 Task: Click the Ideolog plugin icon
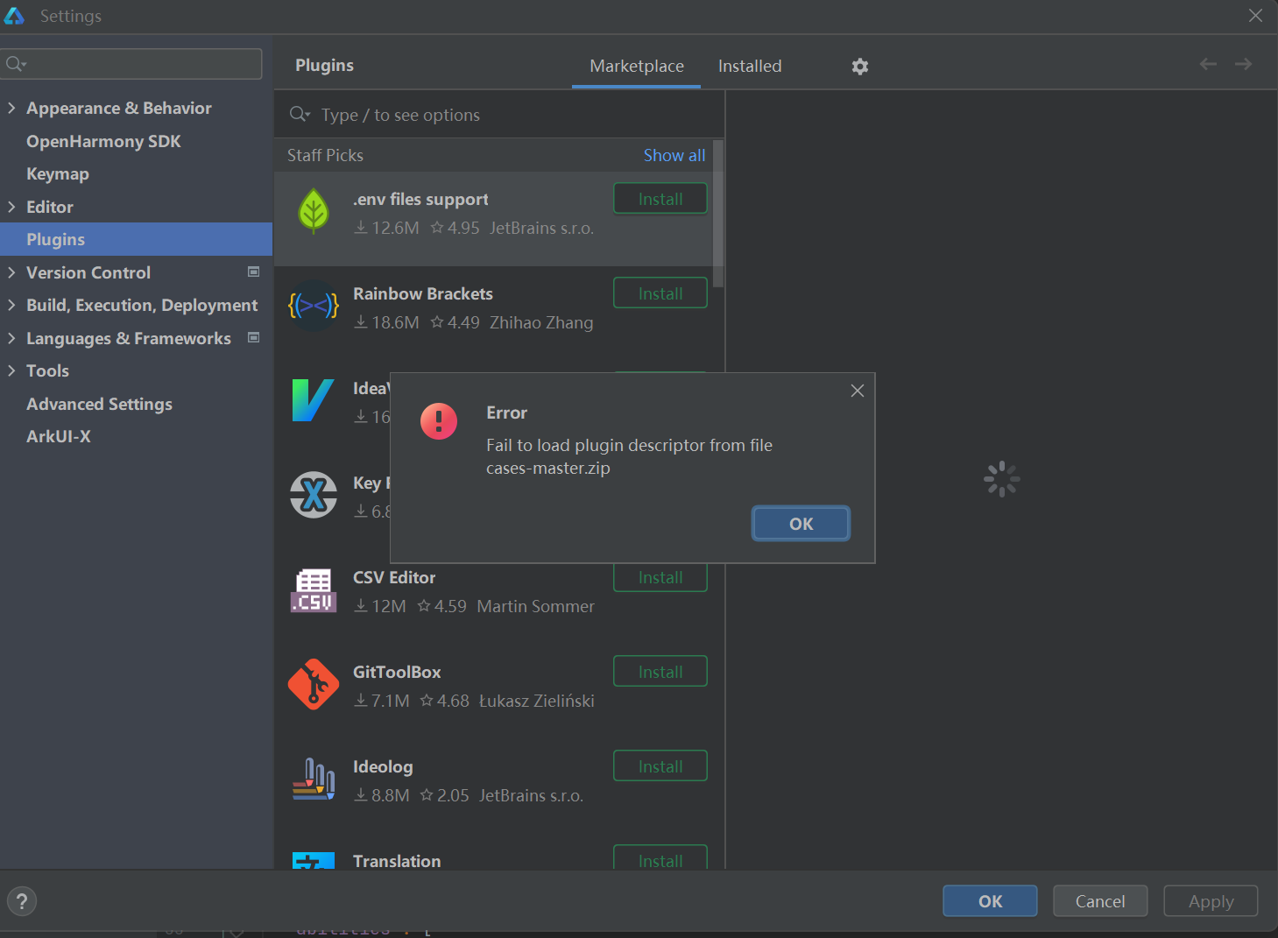[x=314, y=779]
